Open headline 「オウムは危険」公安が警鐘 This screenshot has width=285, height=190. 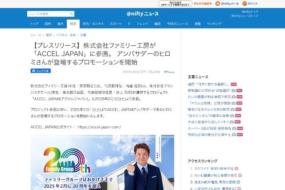[x=210, y=103]
